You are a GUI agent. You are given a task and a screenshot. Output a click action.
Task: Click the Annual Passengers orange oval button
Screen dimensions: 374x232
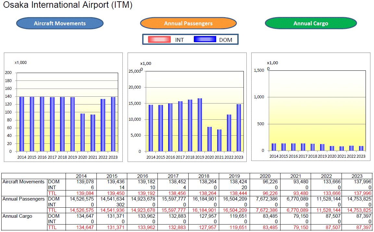(188, 23)
